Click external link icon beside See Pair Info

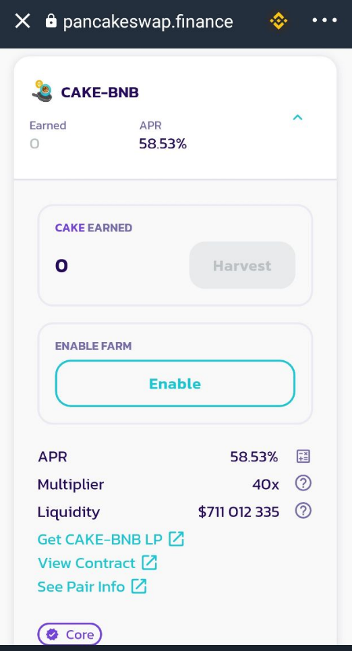pyautogui.click(x=139, y=586)
